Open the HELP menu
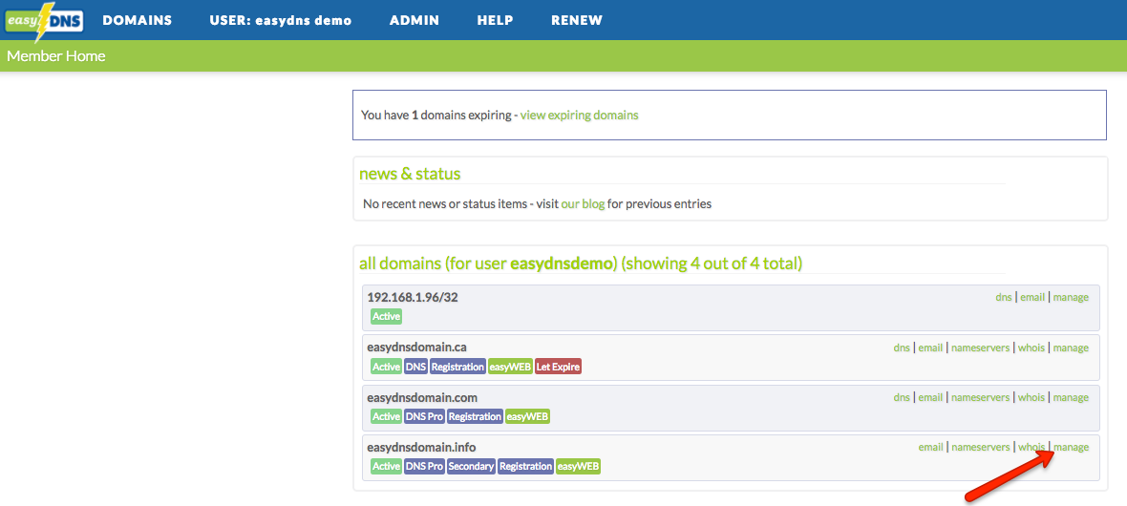The width and height of the screenshot is (1127, 506). click(x=496, y=21)
